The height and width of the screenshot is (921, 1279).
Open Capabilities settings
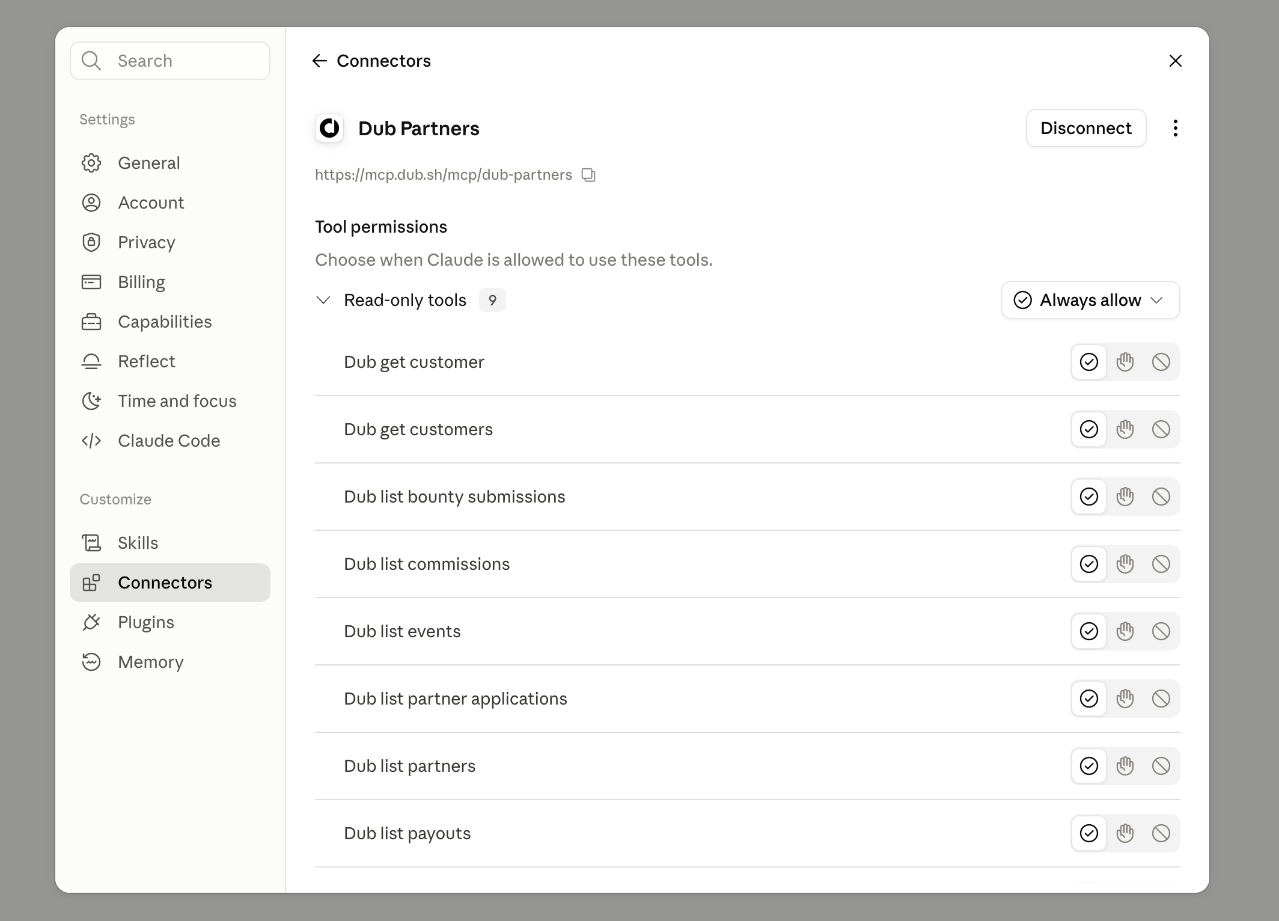[170, 322]
